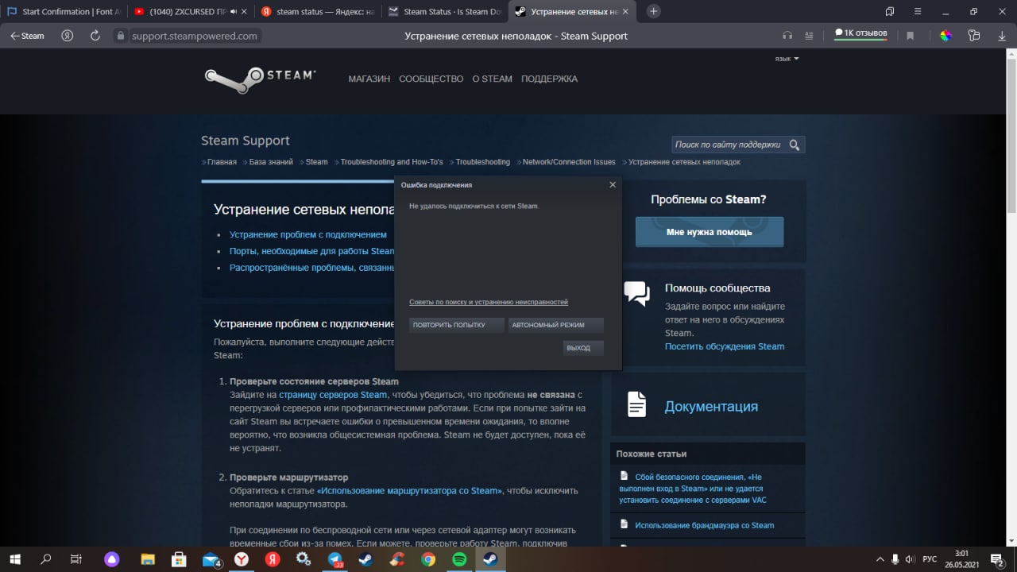Click the Главная breadcrumb
This screenshot has width=1017, height=572.
222,162
